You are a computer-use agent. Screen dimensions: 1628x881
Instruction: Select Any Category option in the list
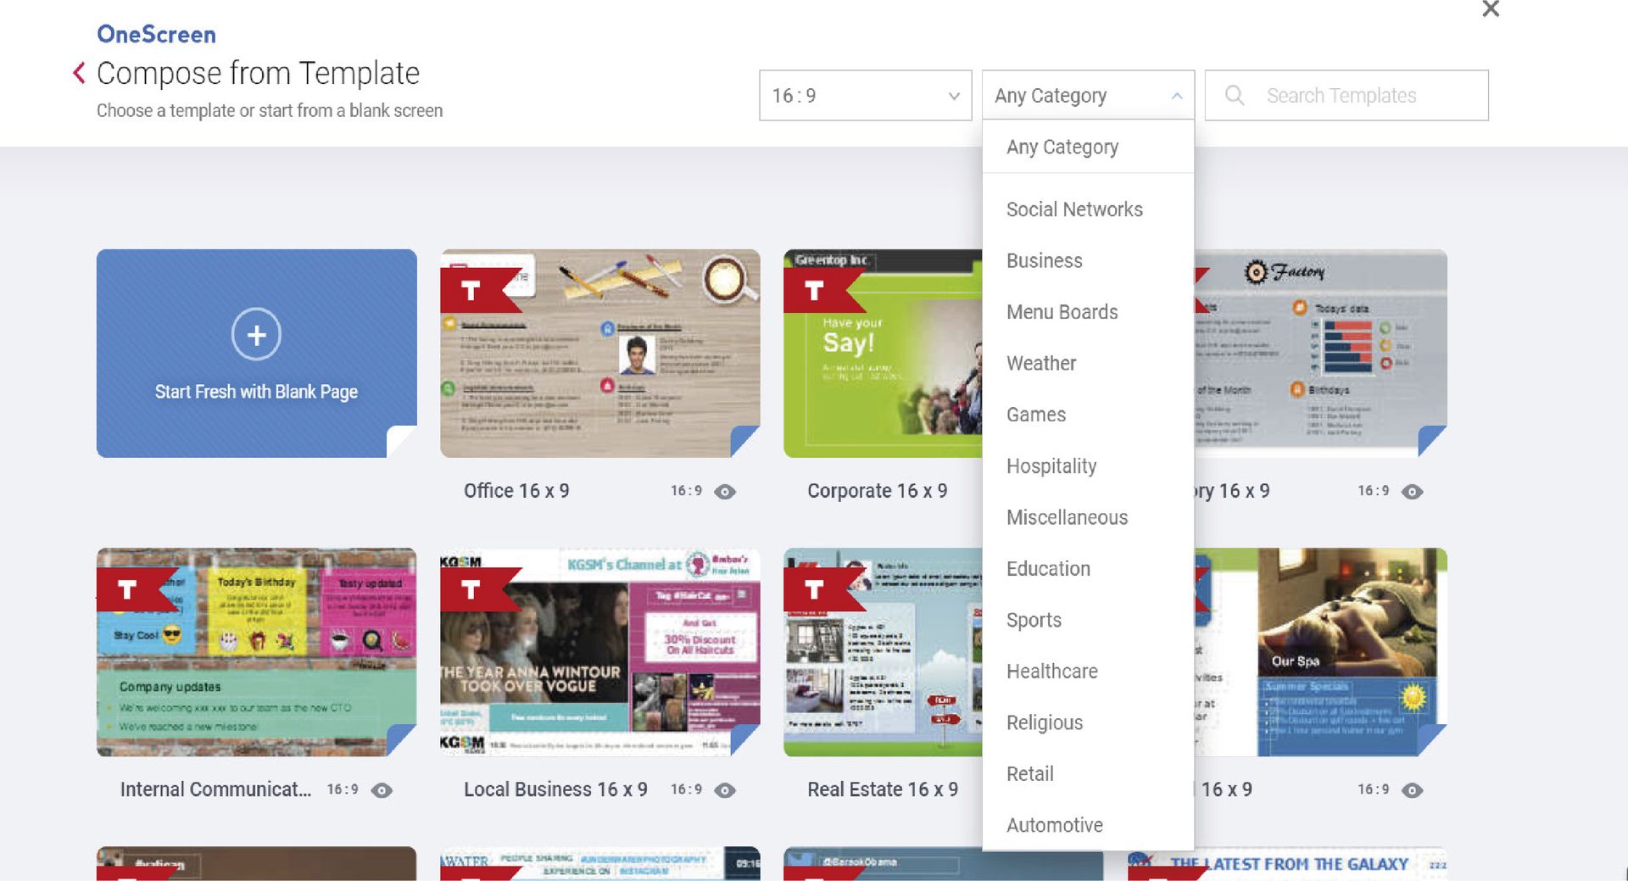click(x=1062, y=148)
